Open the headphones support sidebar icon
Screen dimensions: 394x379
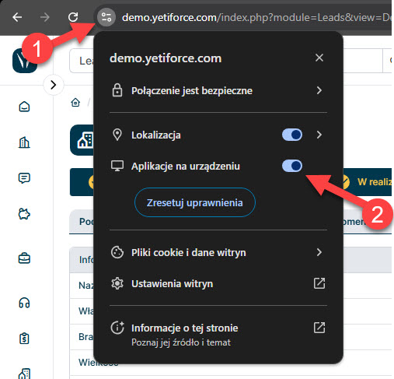(24, 303)
